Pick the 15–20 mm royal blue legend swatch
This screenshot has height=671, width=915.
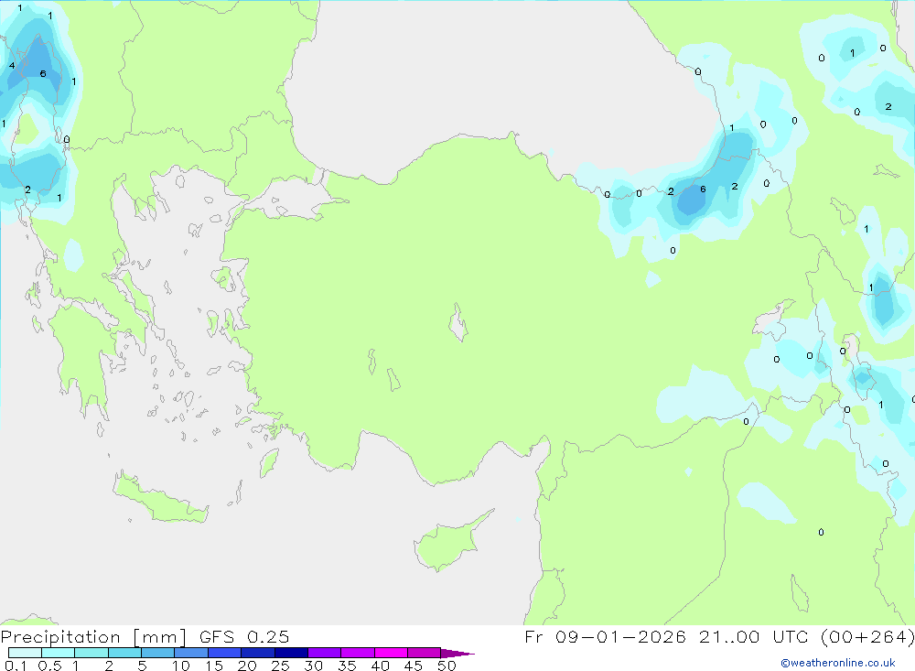click(225, 653)
